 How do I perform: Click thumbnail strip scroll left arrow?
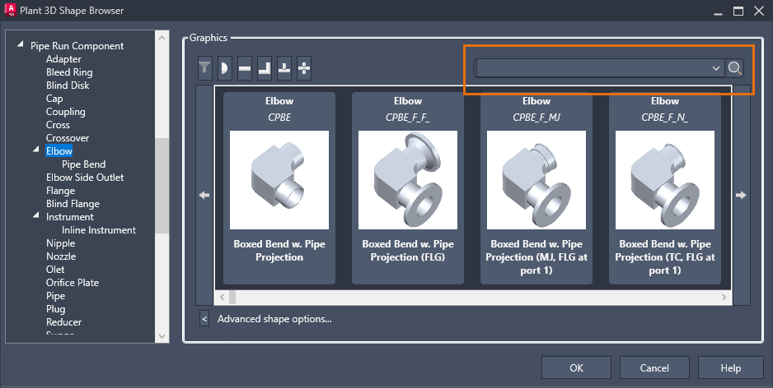tap(222, 297)
